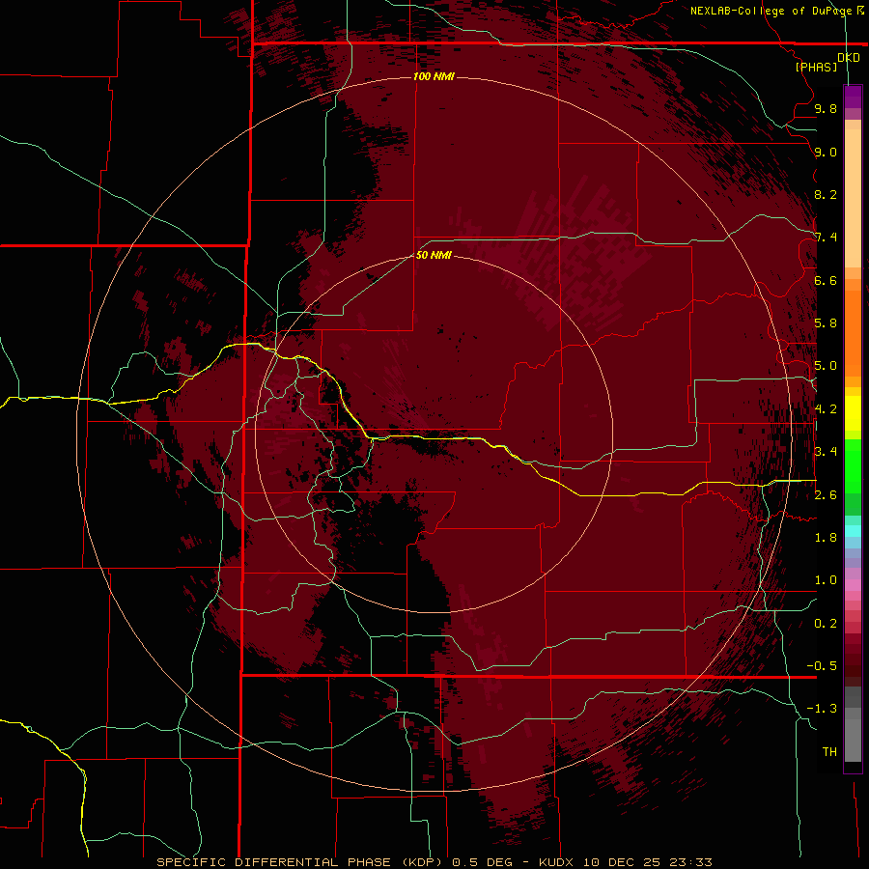Pick the cyan swatch in color bar
869x869 pixels.
click(853, 531)
